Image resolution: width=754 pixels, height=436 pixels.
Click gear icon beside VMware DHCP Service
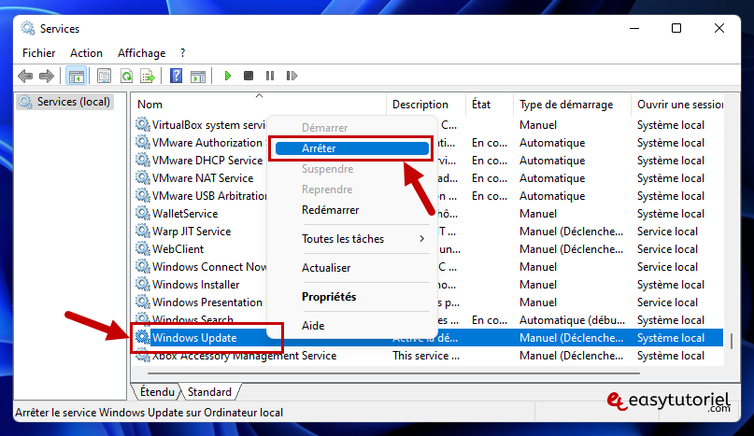click(142, 160)
